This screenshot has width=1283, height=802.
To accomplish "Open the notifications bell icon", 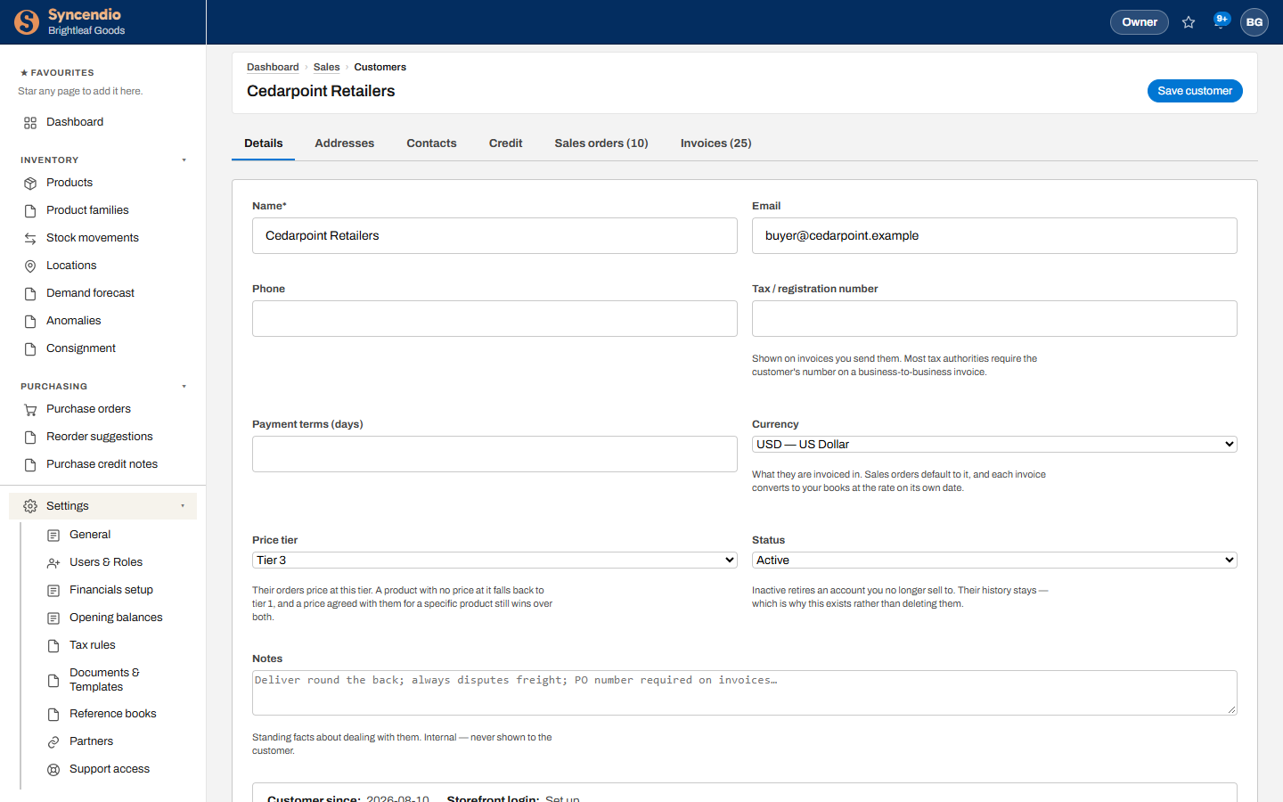I will pyautogui.click(x=1220, y=22).
